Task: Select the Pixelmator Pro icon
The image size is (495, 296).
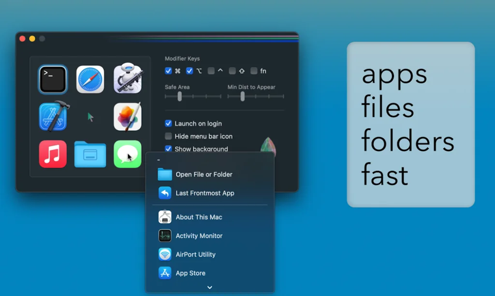Action: (128, 116)
